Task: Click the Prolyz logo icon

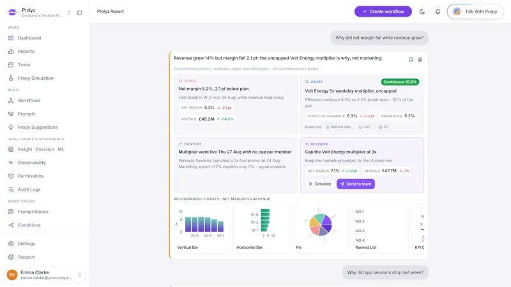Action: click(x=12, y=12)
